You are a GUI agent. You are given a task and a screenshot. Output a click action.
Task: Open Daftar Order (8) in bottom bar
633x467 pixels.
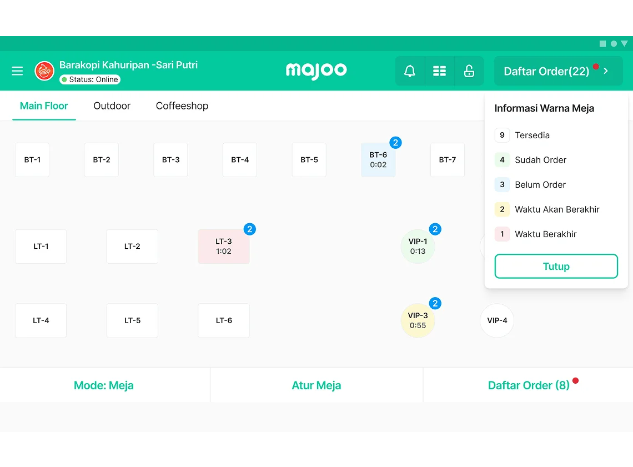pos(529,385)
